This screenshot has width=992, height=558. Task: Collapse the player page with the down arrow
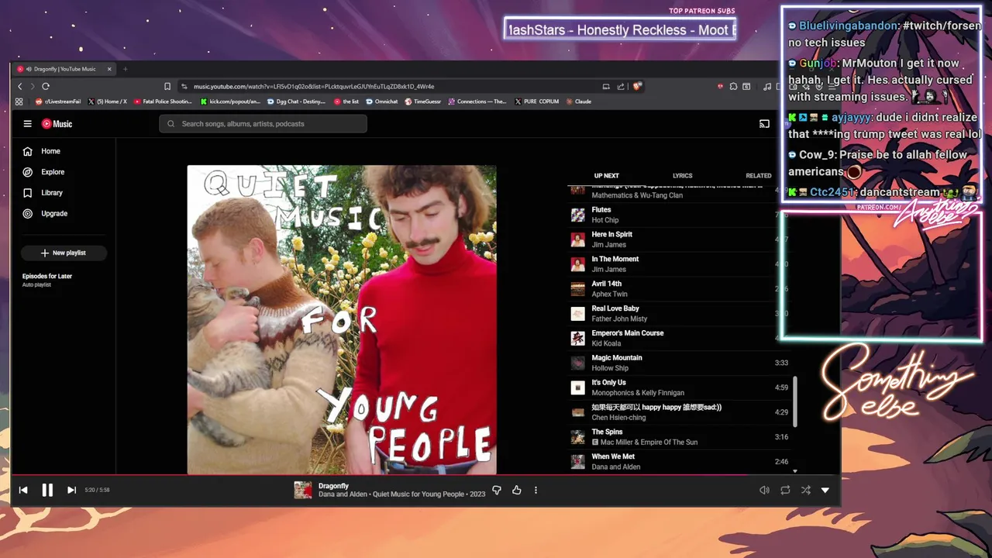pyautogui.click(x=825, y=490)
